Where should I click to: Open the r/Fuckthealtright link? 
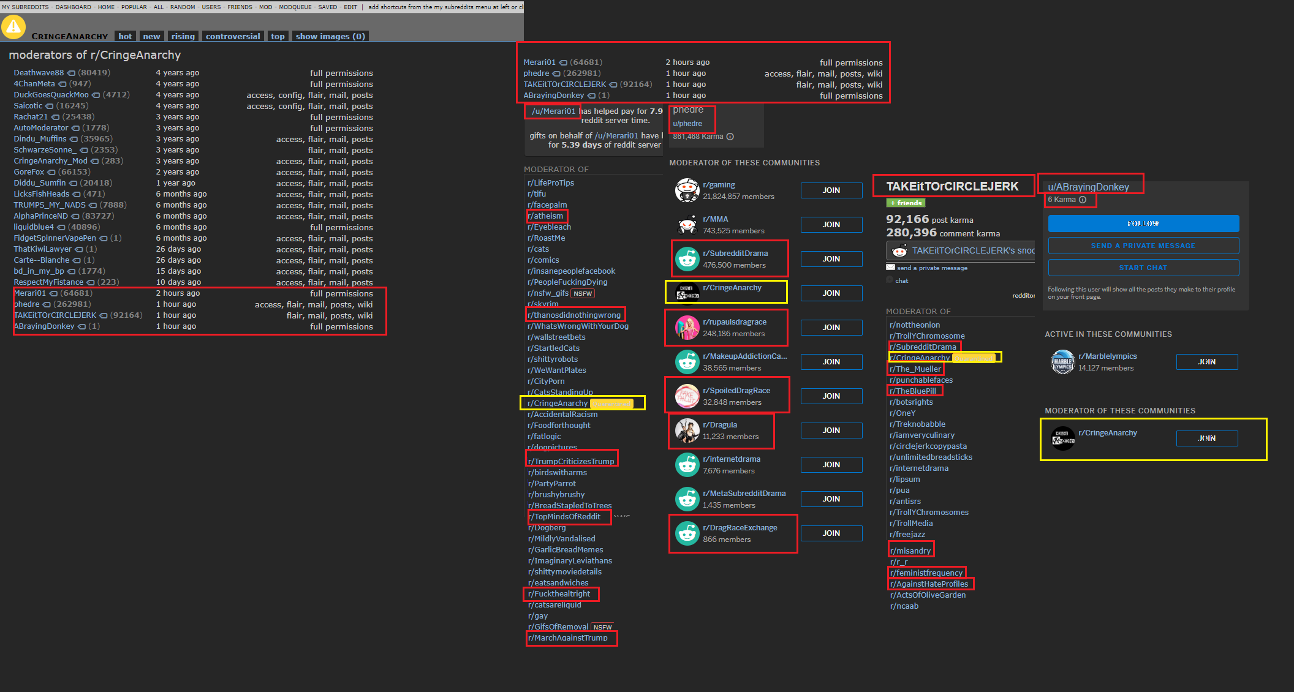click(x=559, y=594)
